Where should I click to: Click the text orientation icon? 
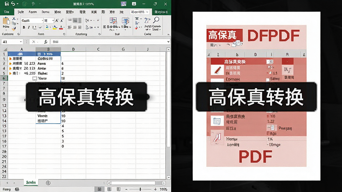(87, 20)
